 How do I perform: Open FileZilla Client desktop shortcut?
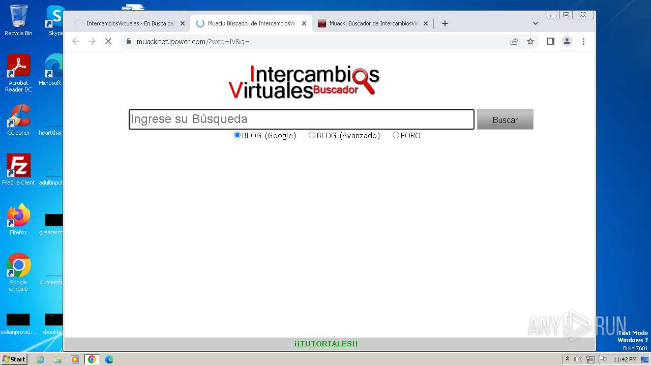(18, 169)
